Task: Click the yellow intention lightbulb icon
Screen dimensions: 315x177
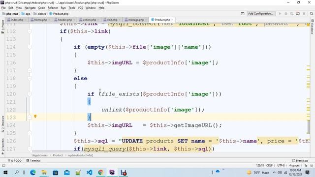Action: pyautogui.click(x=35, y=117)
